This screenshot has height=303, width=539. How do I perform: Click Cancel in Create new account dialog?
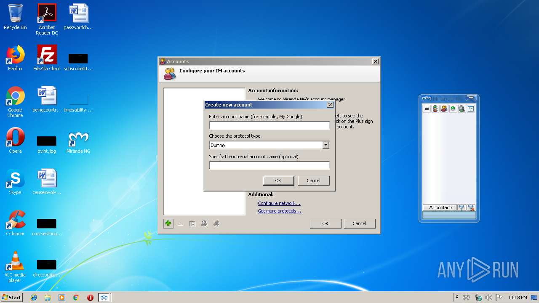pyautogui.click(x=313, y=181)
